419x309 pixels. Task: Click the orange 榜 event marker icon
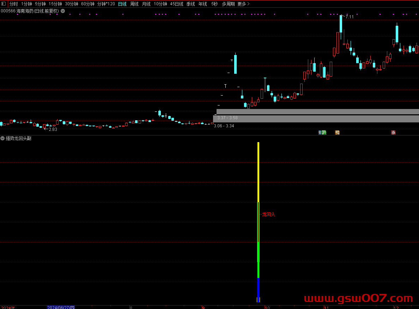click(x=338, y=133)
